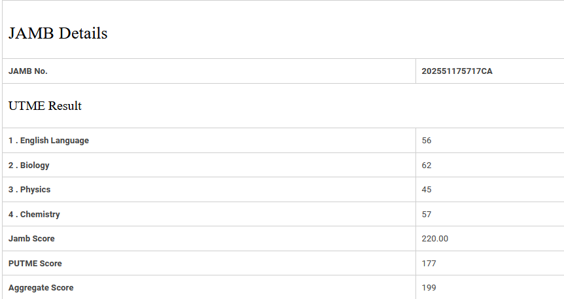
Task: Click the English Language score 56
Action: coord(427,141)
